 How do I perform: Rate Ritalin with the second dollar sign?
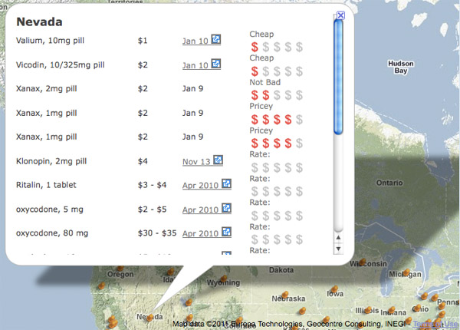point(266,191)
